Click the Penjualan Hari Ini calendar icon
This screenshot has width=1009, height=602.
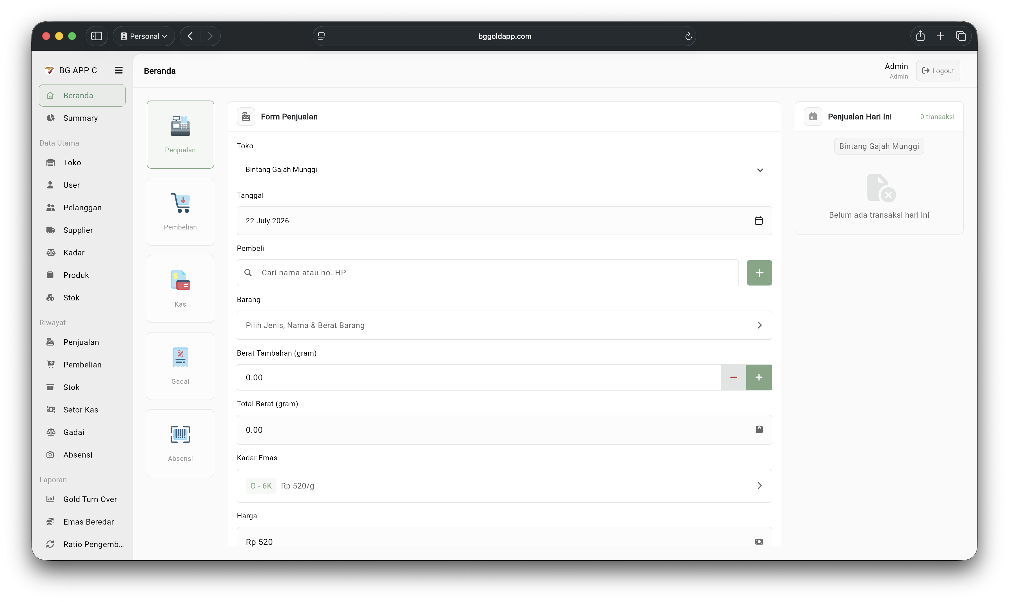tap(813, 117)
